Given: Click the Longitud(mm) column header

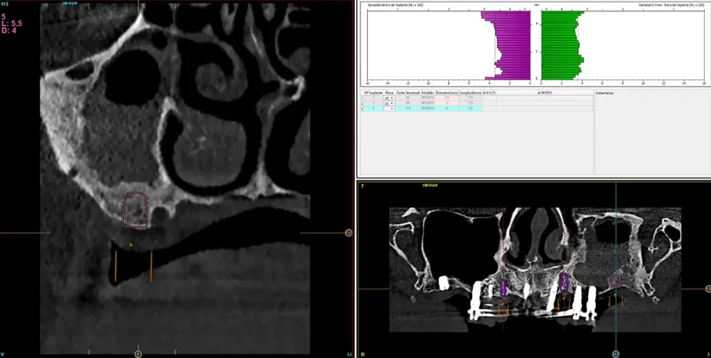Looking at the screenshot, I should 470,92.
